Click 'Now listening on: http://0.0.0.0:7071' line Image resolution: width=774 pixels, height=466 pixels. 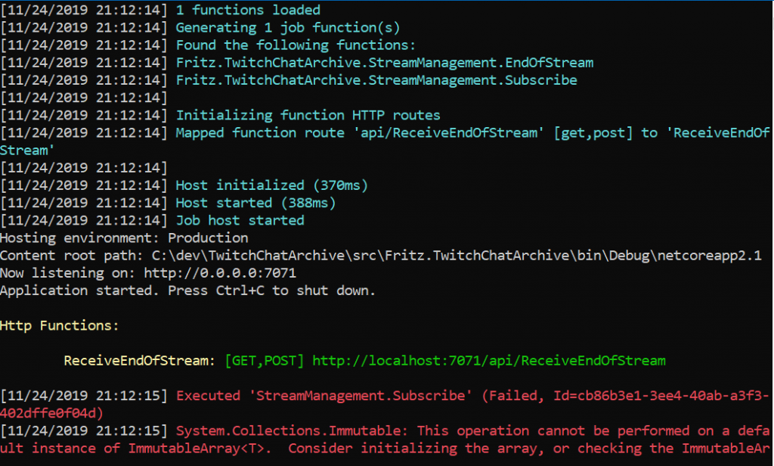coord(148,273)
